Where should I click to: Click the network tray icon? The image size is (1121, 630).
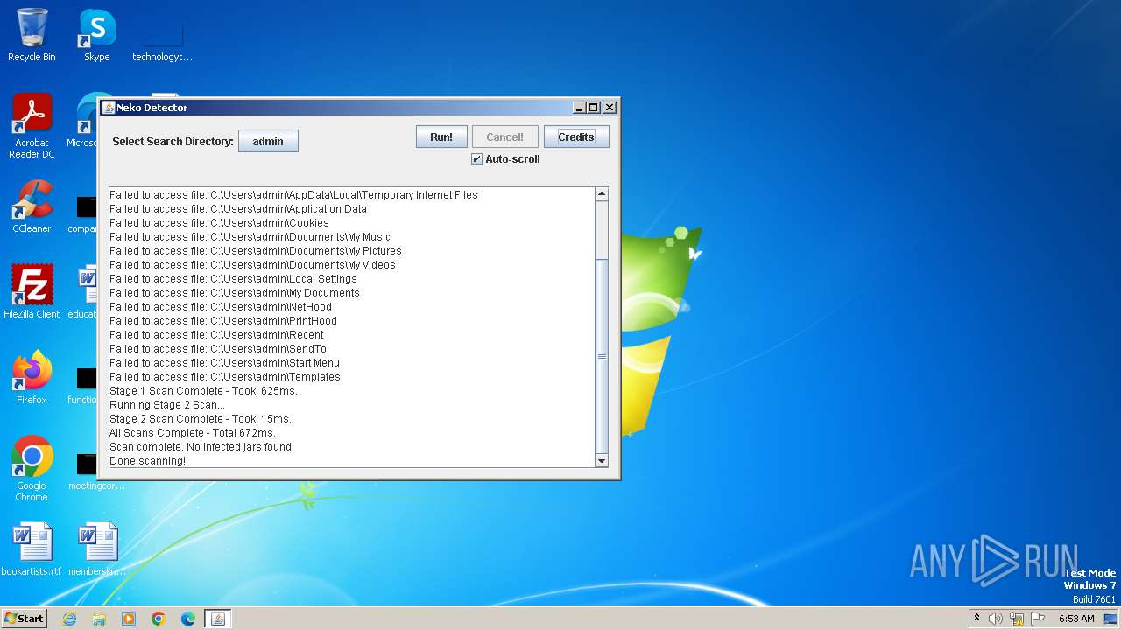[1017, 619]
